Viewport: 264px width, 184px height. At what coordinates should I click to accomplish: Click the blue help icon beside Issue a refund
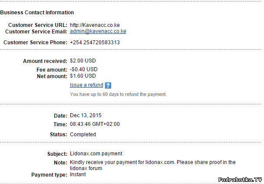[108, 85]
